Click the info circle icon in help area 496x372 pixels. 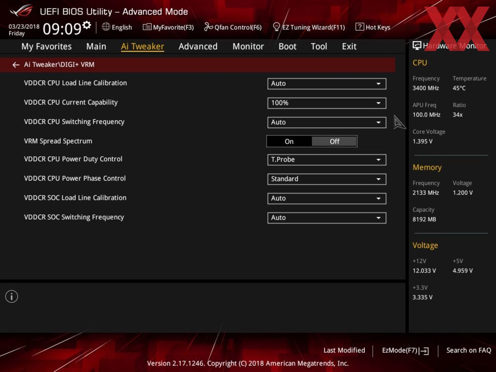tap(12, 297)
